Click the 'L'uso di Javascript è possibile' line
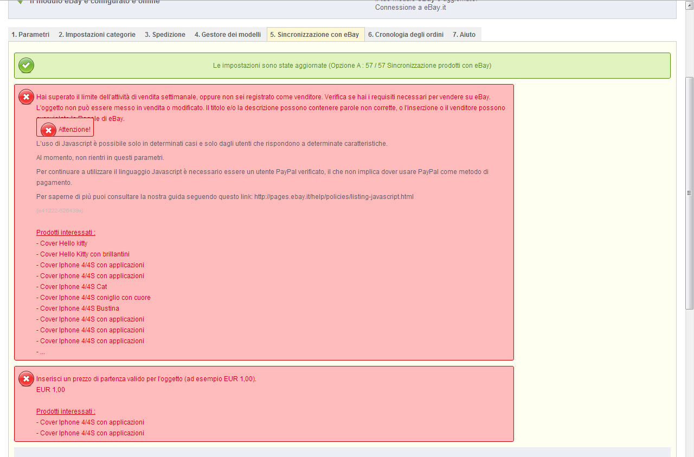 point(212,144)
